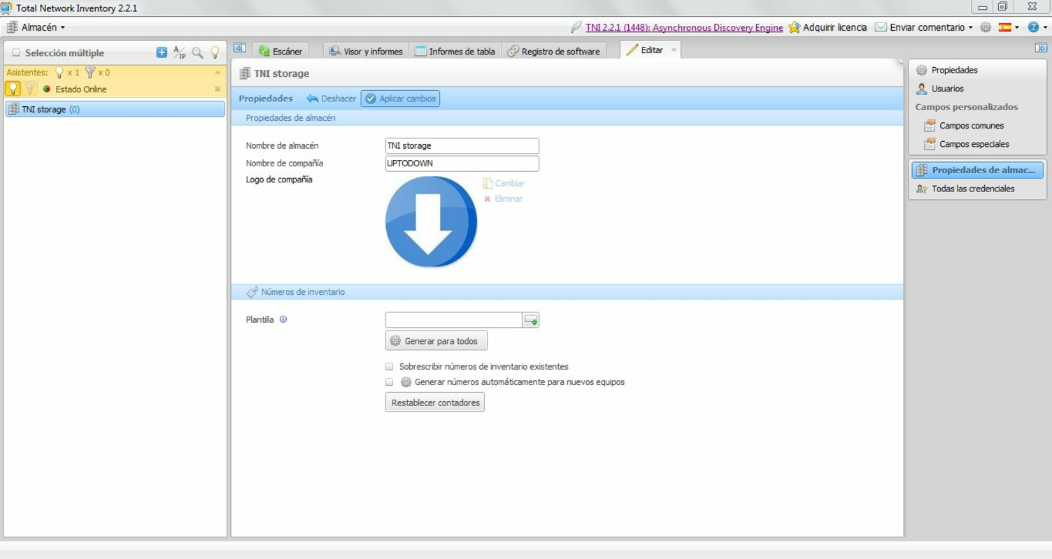Switch to the Escáner tab
This screenshot has width=1052, height=559.
[280, 51]
